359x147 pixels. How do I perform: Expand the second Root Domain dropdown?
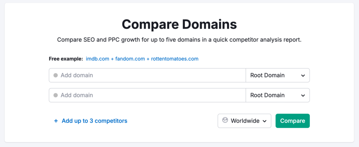(277, 95)
